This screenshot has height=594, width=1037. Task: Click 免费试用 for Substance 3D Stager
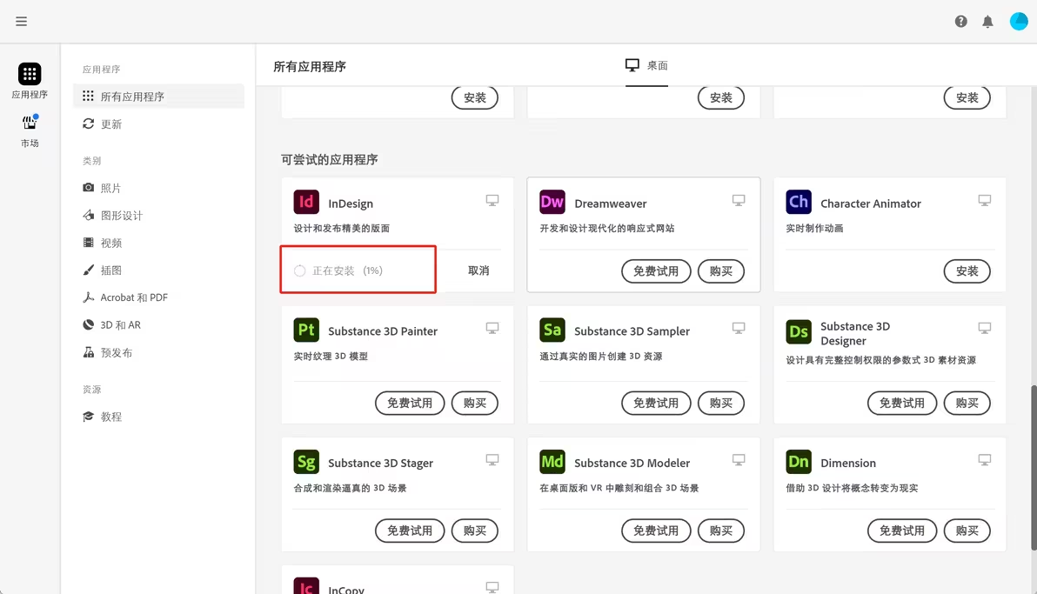coord(409,531)
